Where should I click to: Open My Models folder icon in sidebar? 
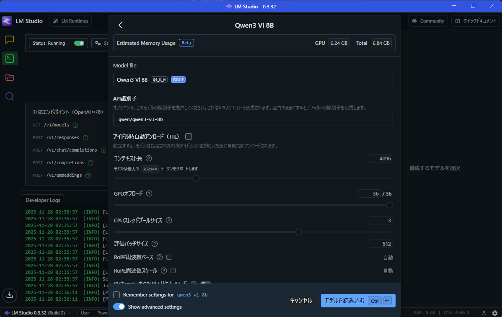coord(10,77)
